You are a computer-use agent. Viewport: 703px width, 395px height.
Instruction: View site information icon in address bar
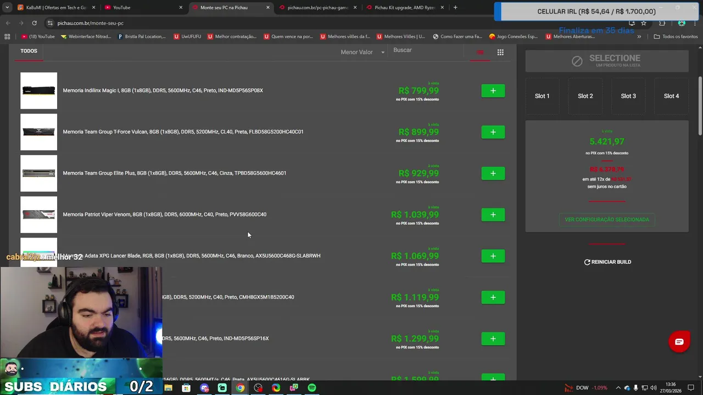point(50,23)
